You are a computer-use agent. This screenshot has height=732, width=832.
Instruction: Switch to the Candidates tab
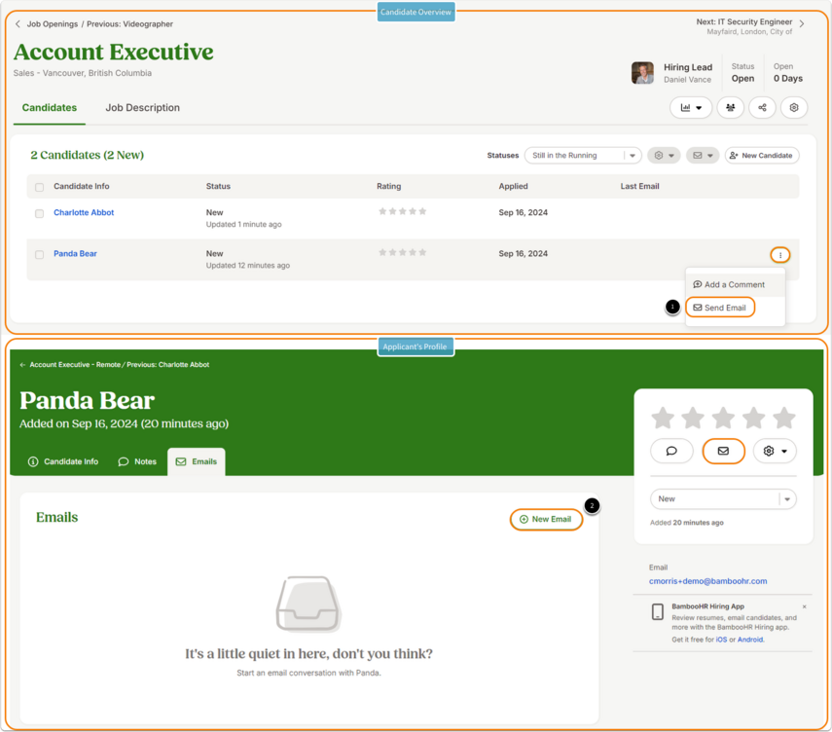point(50,108)
